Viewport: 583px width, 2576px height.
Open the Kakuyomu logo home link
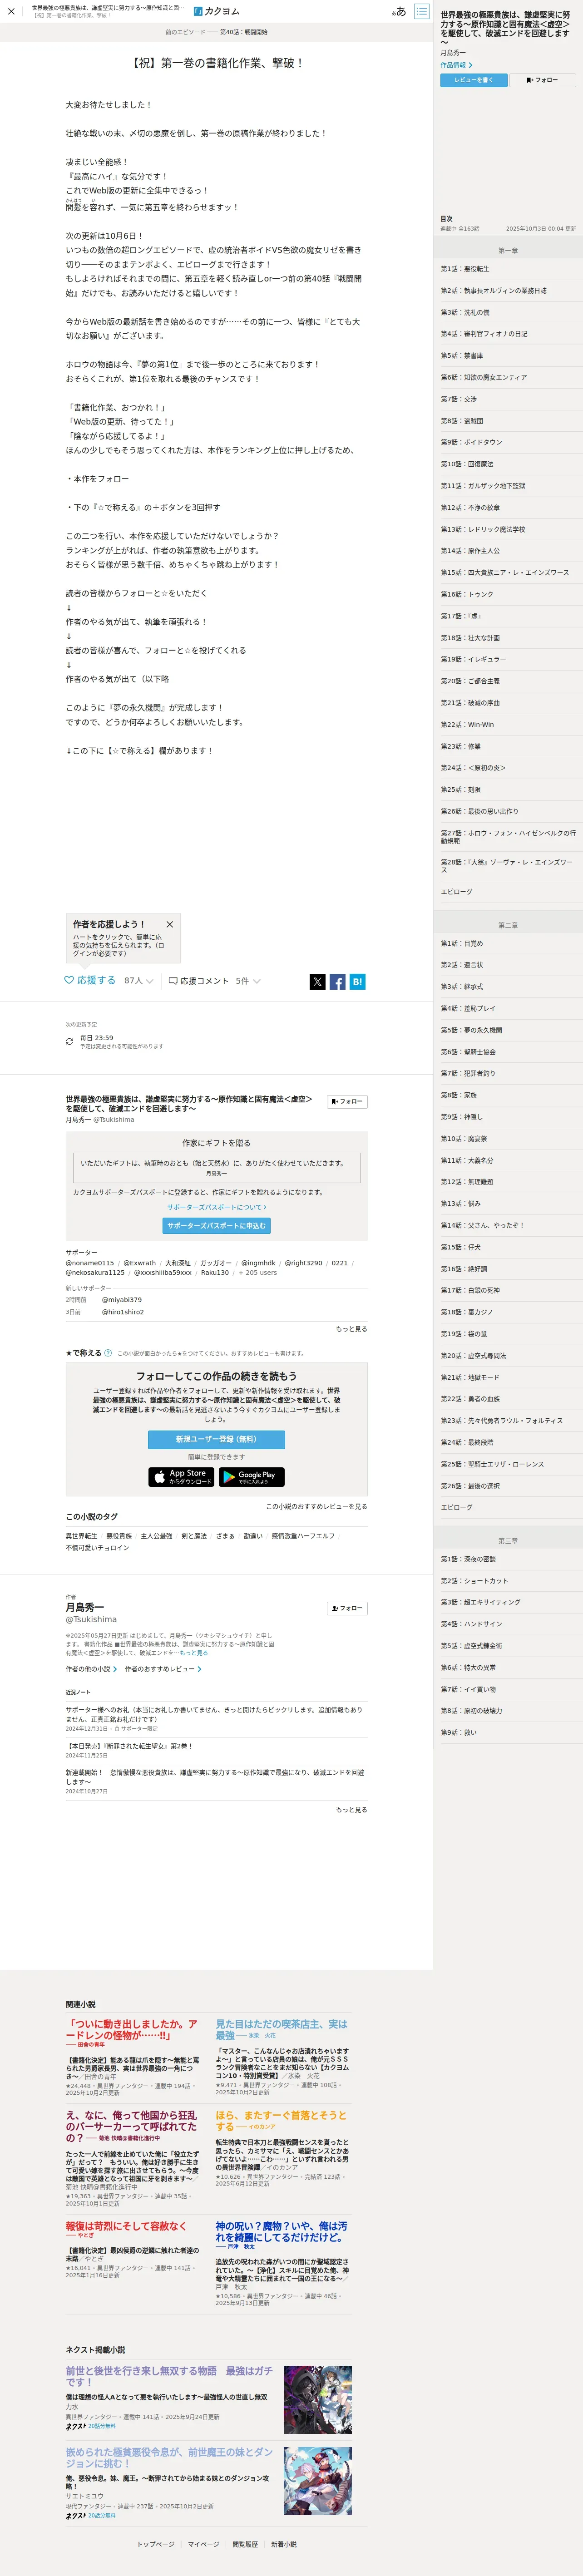(216, 12)
